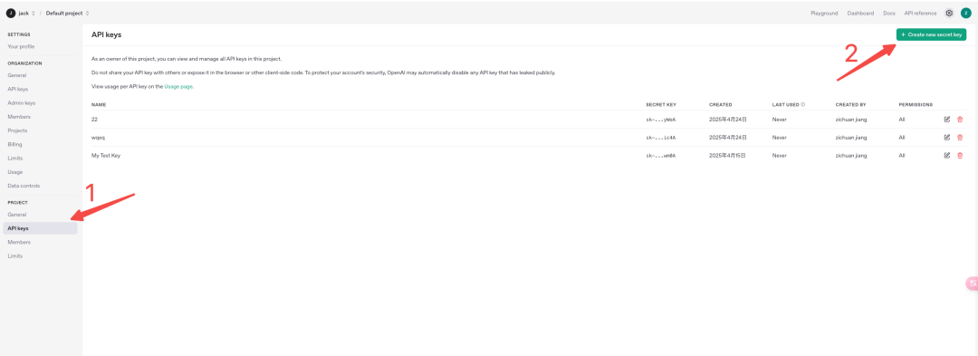Click the SECRET KEY column header

click(x=661, y=105)
